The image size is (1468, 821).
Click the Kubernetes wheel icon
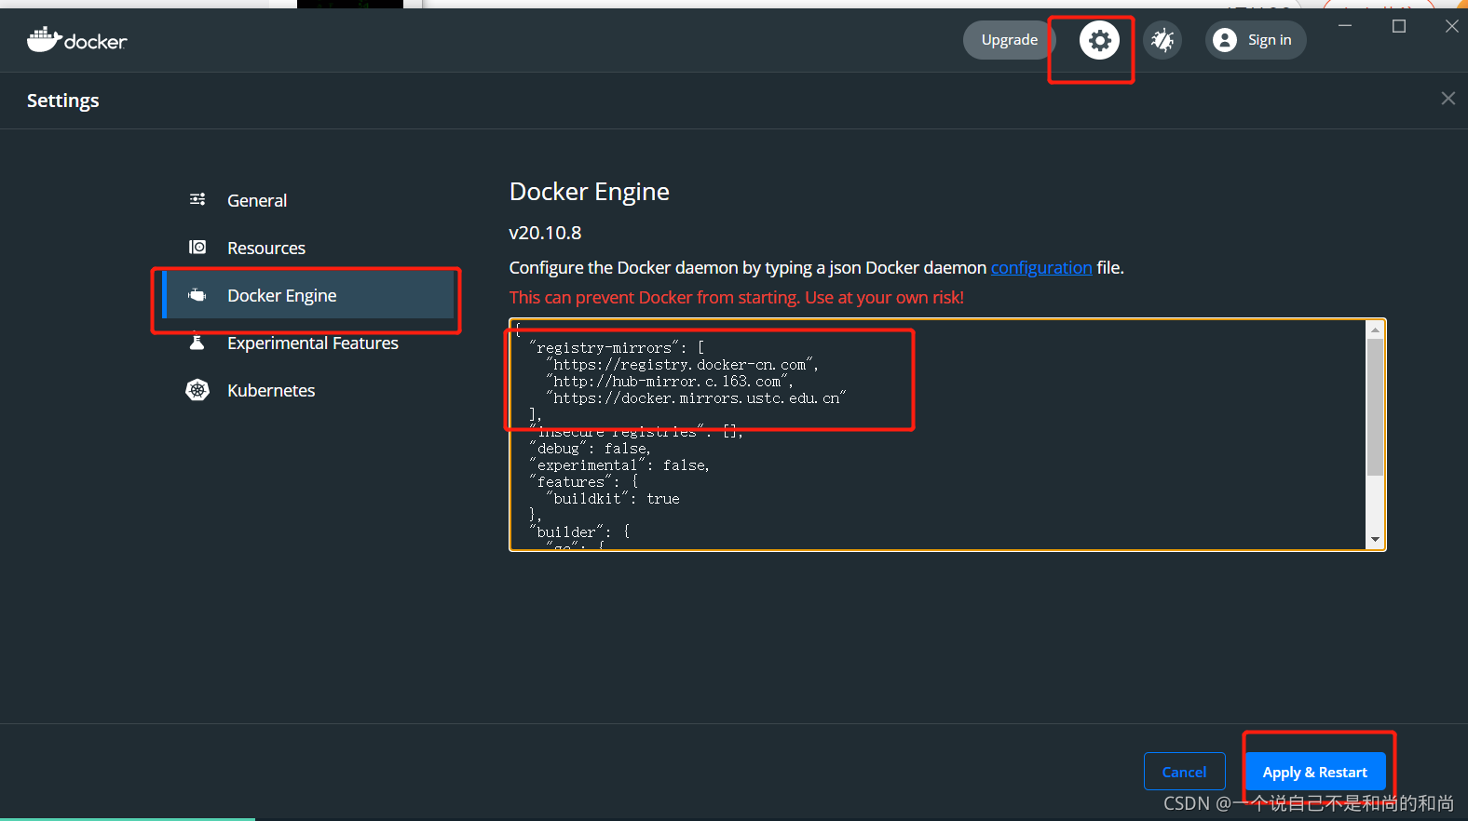coord(197,390)
